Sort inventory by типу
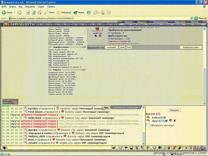The image size is (208, 156). [x=129, y=47]
